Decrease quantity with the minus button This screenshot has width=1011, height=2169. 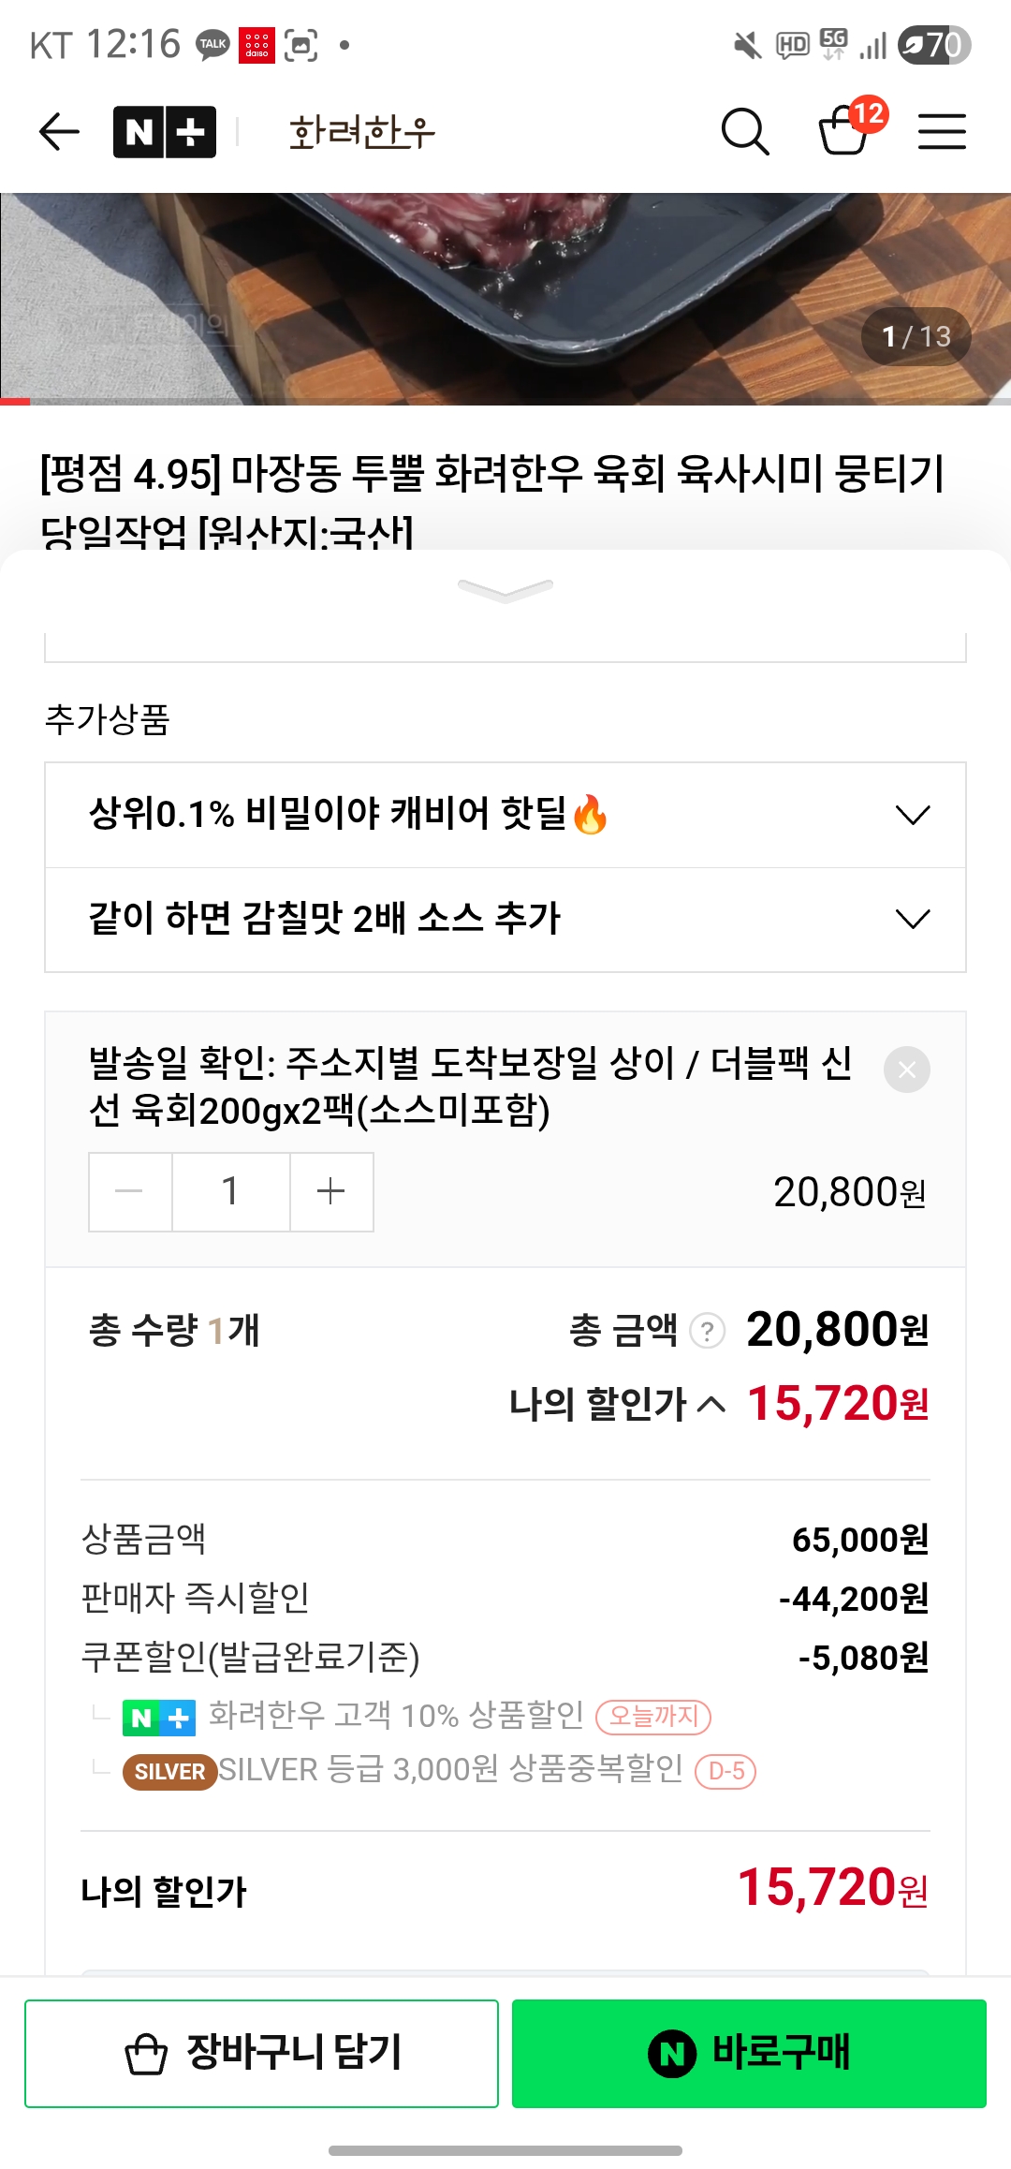click(129, 1191)
